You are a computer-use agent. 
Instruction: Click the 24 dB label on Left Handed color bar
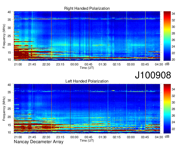click(173, 122)
